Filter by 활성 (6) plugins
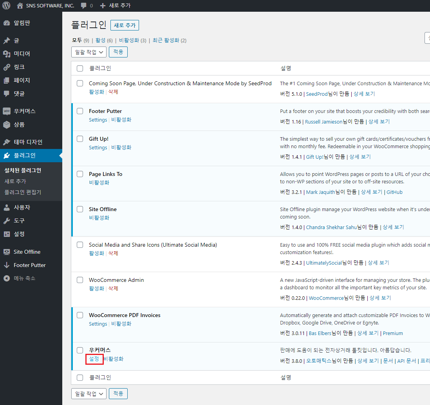Viewport: 430px width, 405px height. pyautogui.click(x=104, y=40)
